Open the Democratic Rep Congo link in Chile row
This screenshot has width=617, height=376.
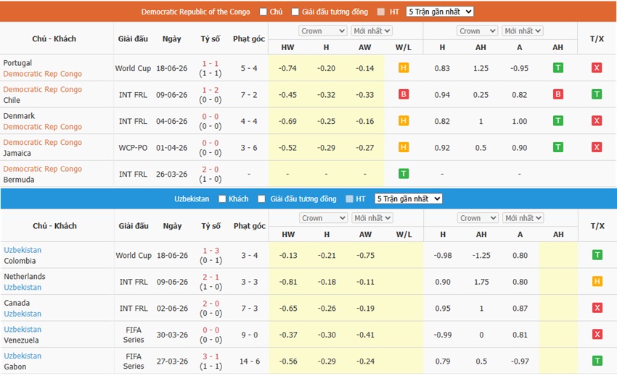(x=43, y=89)
